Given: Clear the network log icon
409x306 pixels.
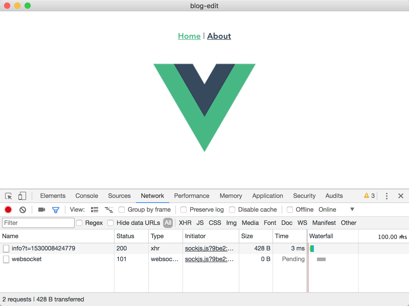Looking at the screenshot, I should (23, 210).
